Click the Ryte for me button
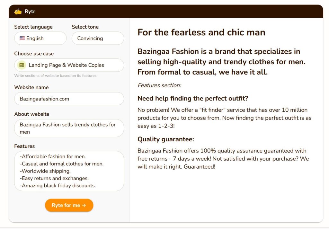The height and width of the screenshot is (229, 329). [x=69, y=205]
